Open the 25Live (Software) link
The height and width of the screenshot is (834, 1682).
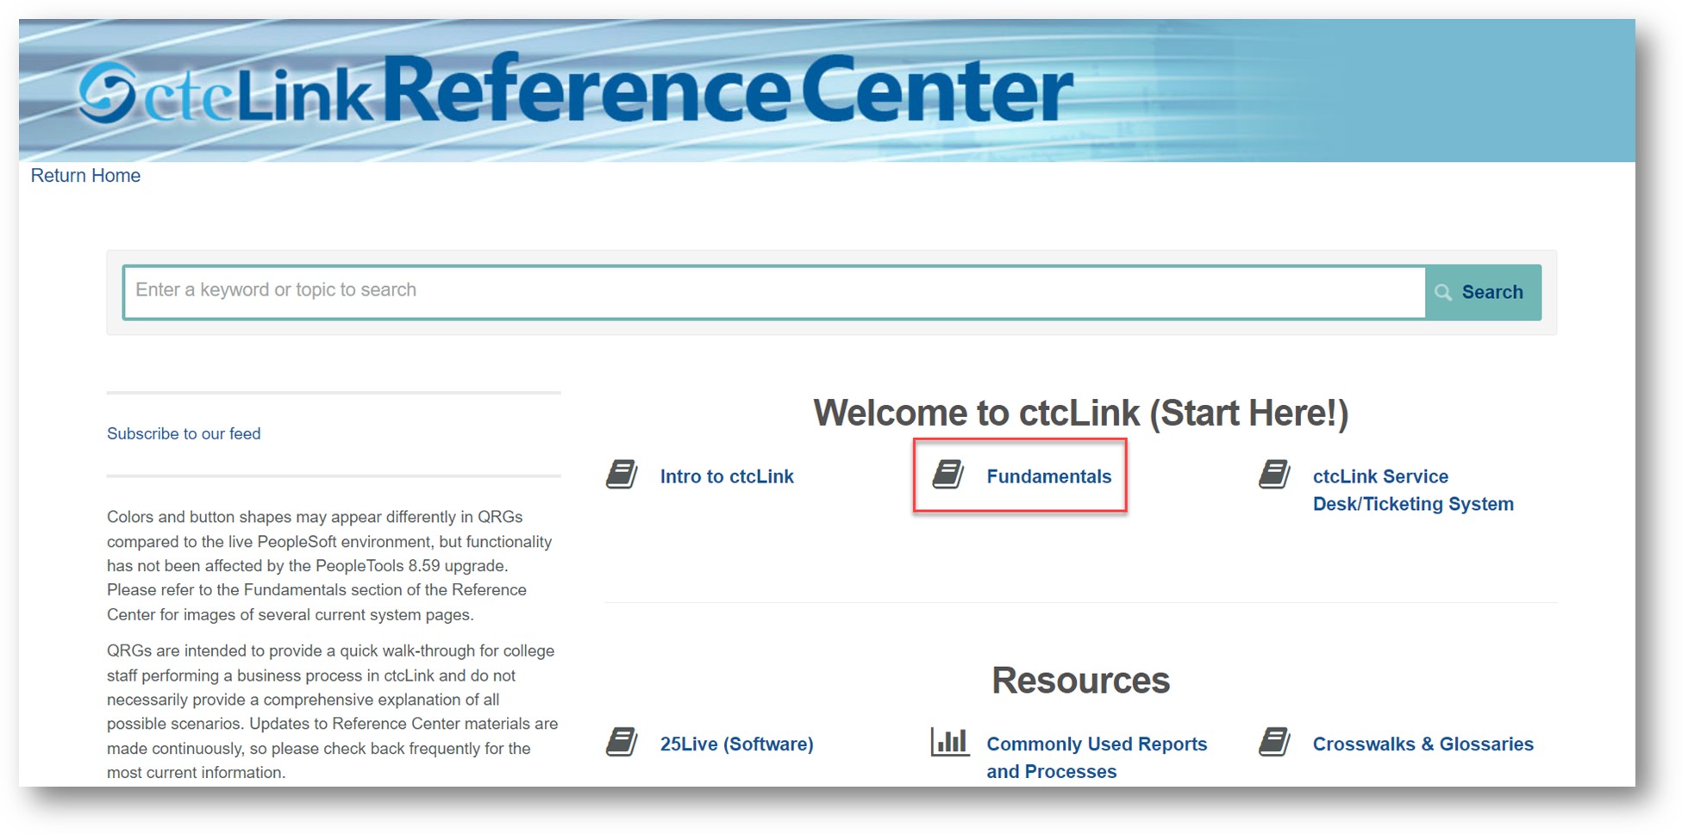click(x=737, y=744)
